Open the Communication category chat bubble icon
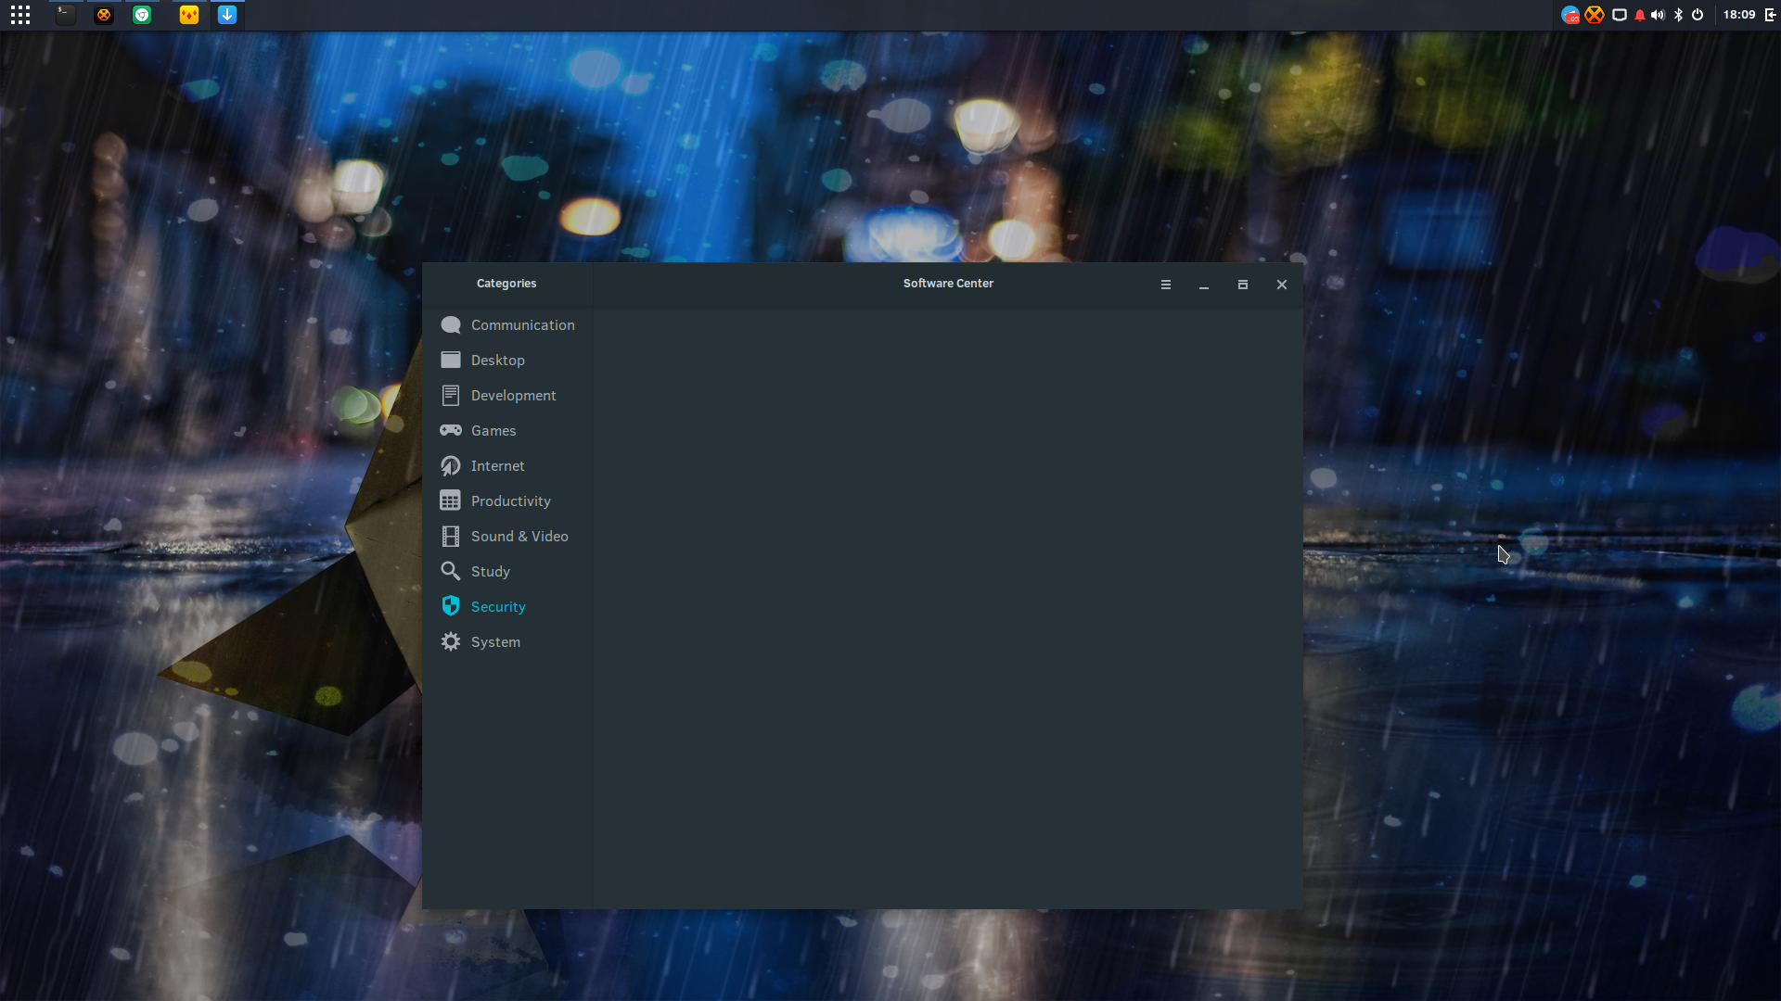Viewport: 1781px width, 1001px height. tap(451, 325)
